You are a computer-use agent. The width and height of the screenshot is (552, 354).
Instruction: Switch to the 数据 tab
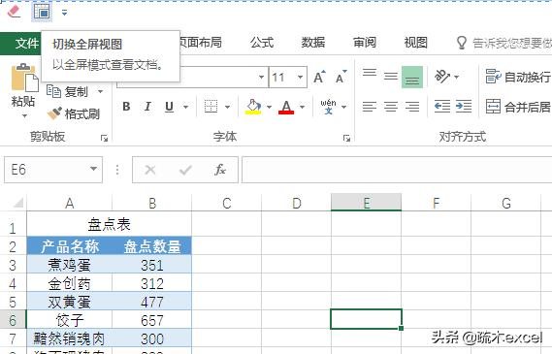313,43
